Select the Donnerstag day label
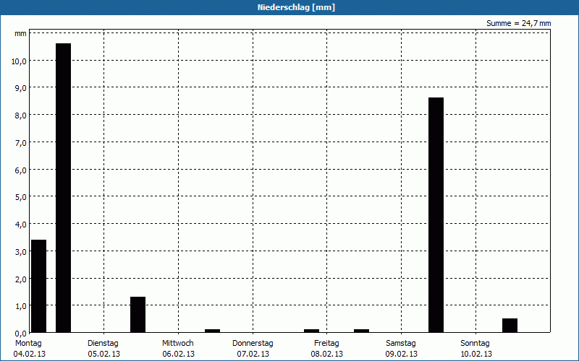Viewport: 579px width, 361px height. (x=253, y=344)
